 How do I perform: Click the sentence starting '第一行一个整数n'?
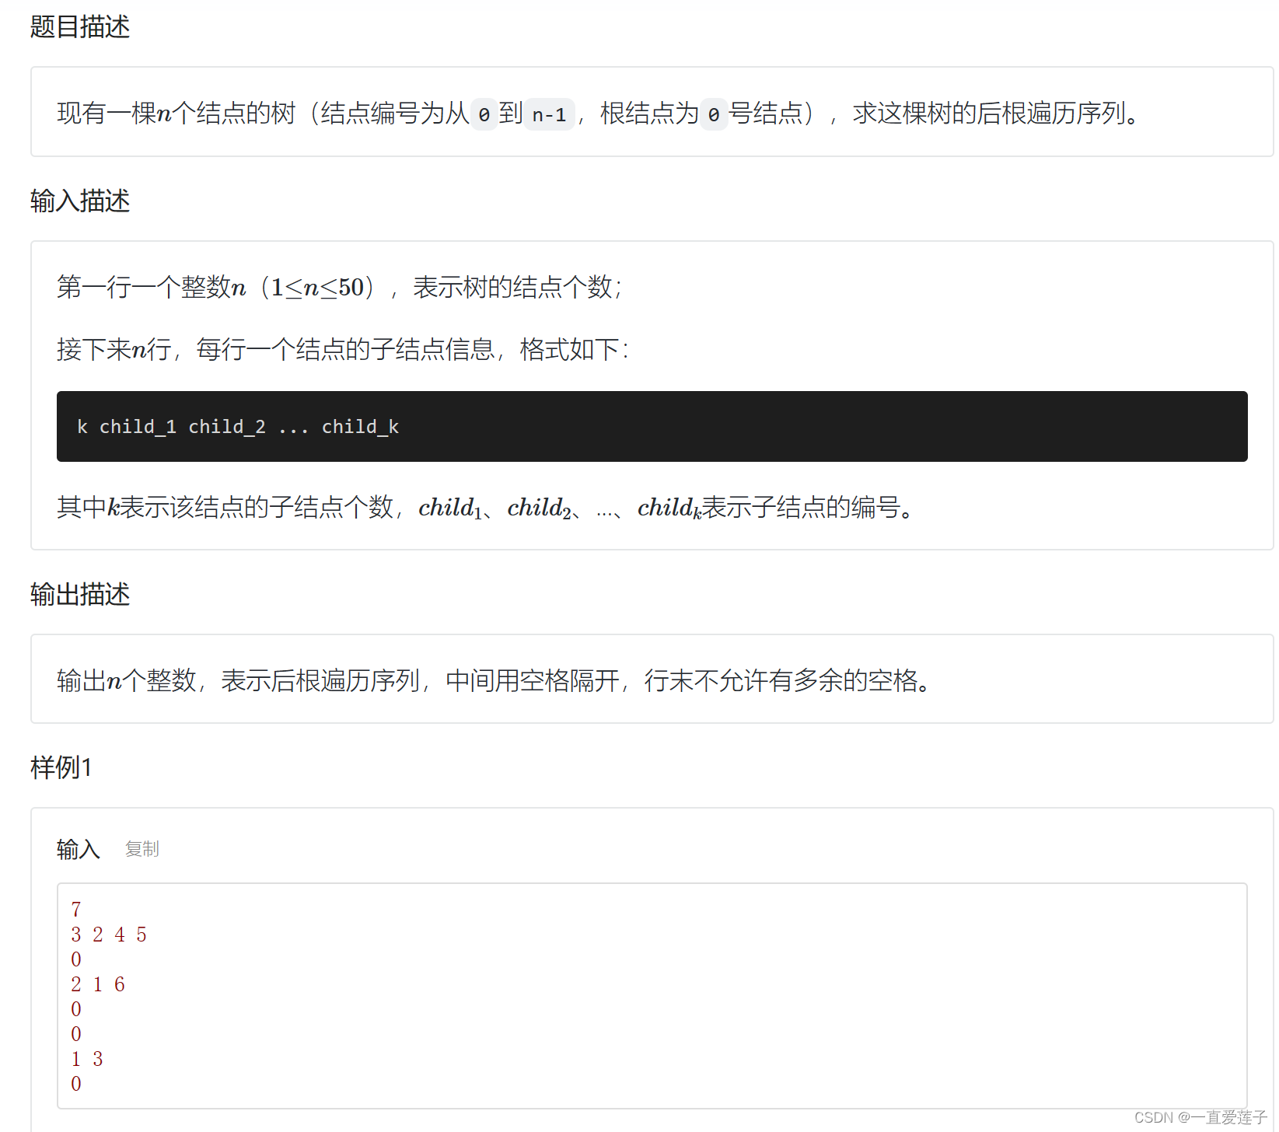coord(340,288)
